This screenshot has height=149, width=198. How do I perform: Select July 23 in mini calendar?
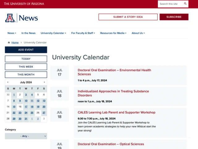tap(20, 113)
